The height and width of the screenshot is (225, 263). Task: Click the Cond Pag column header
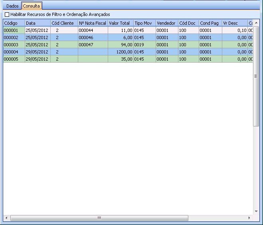(210, 23)
